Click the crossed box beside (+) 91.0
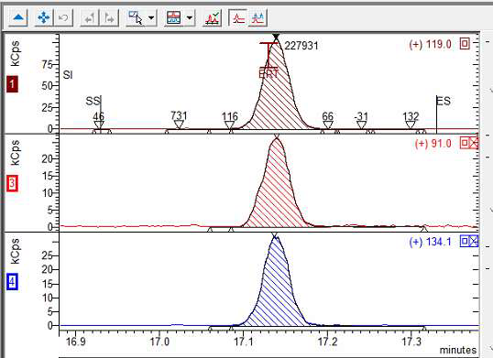The image size is (493, 358). point(474,144)
